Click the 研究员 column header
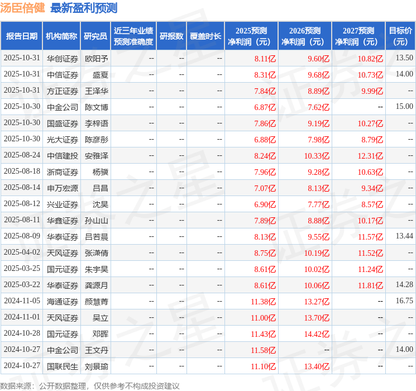Screen dimensions: 416x391 point(95,36)
